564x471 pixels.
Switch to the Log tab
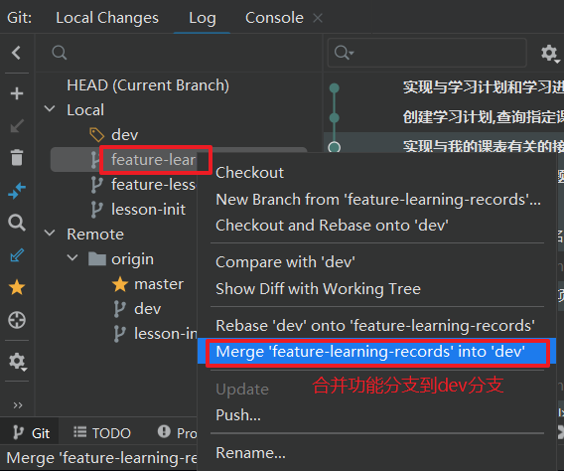pos(203,18)
